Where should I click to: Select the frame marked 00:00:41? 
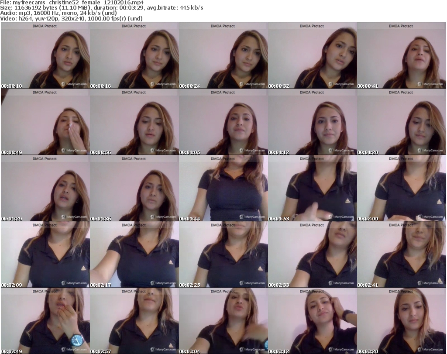pyautogui.click(x=401, y=55)
